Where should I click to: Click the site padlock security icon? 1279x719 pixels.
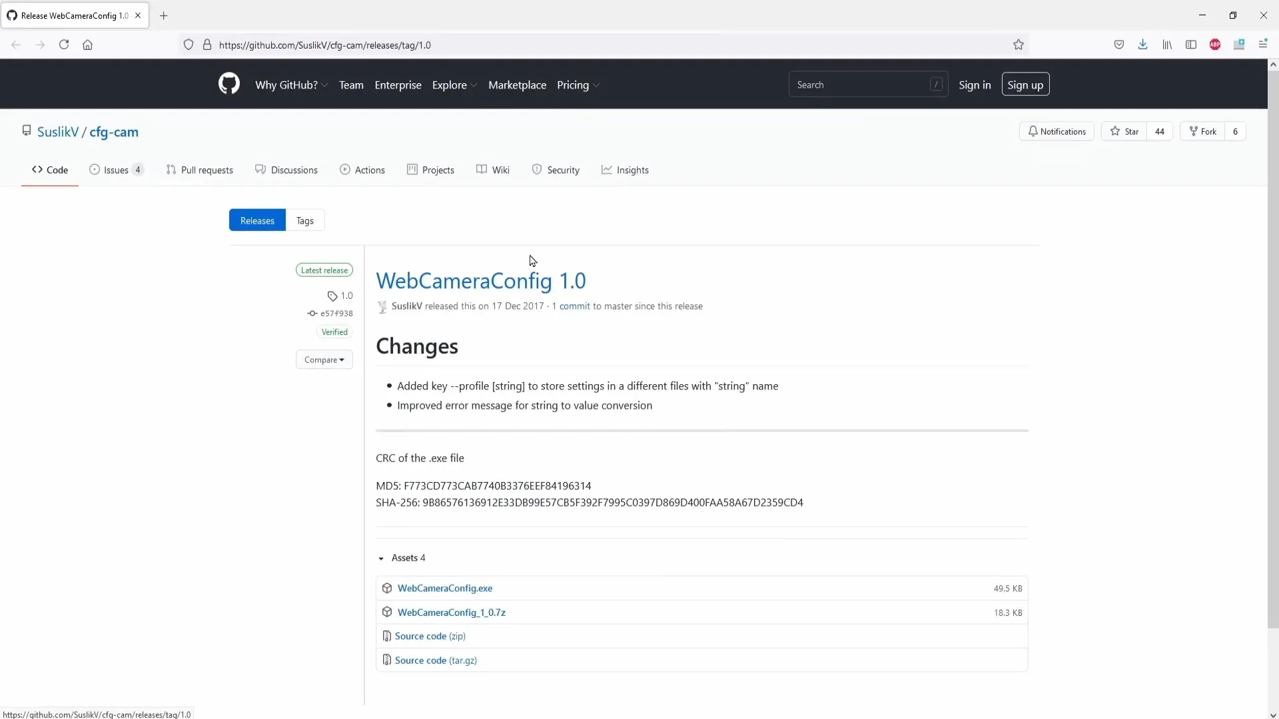click(x=207, y=45)
